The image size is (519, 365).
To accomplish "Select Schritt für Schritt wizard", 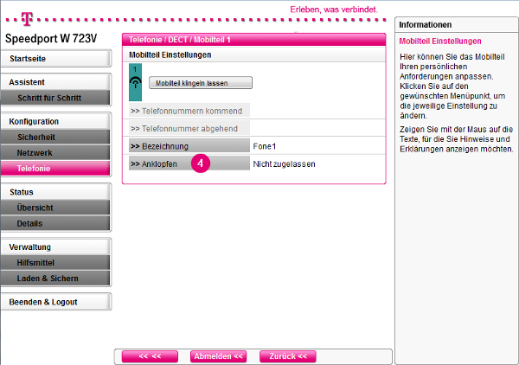I will click(55, 98).
